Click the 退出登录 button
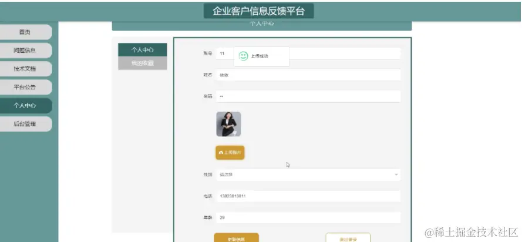 click(348, 238)
